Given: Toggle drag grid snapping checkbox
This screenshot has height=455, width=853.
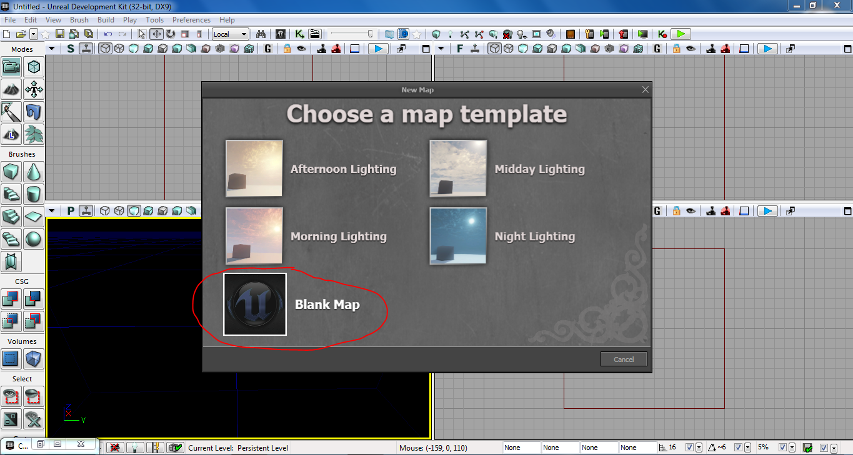Looking at the screenshot, I should 689,448.
